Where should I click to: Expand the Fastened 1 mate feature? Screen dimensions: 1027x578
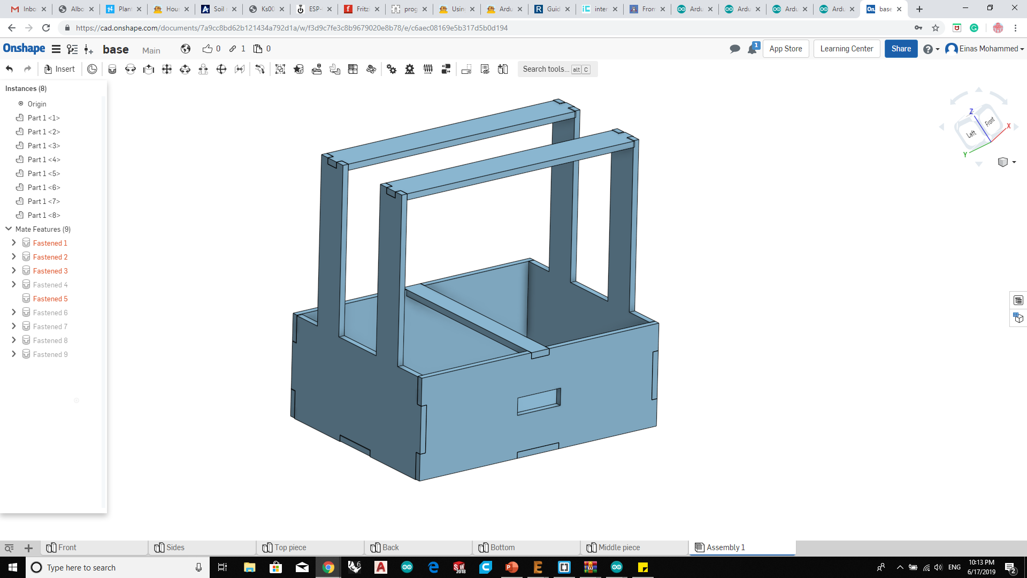click(14, 243)
